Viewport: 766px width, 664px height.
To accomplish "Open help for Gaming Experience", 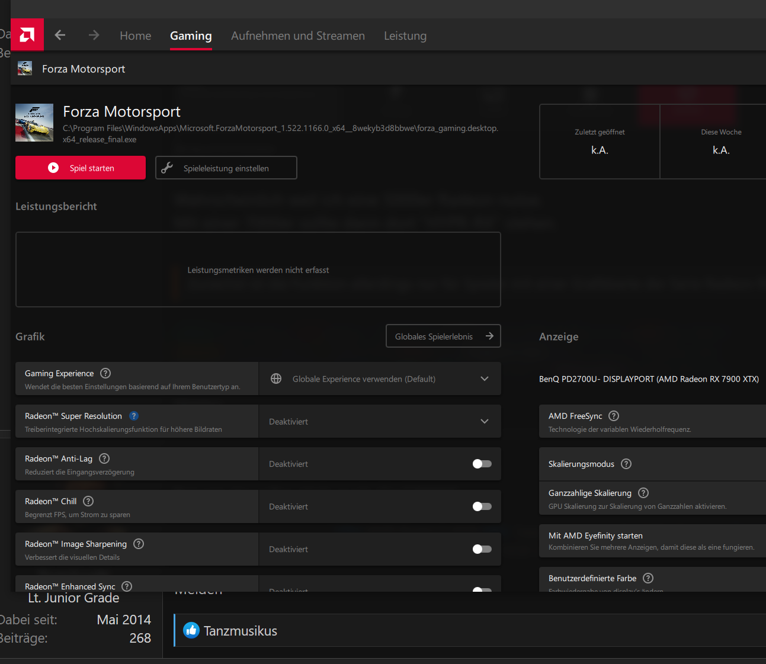I will tap(105, 373).
